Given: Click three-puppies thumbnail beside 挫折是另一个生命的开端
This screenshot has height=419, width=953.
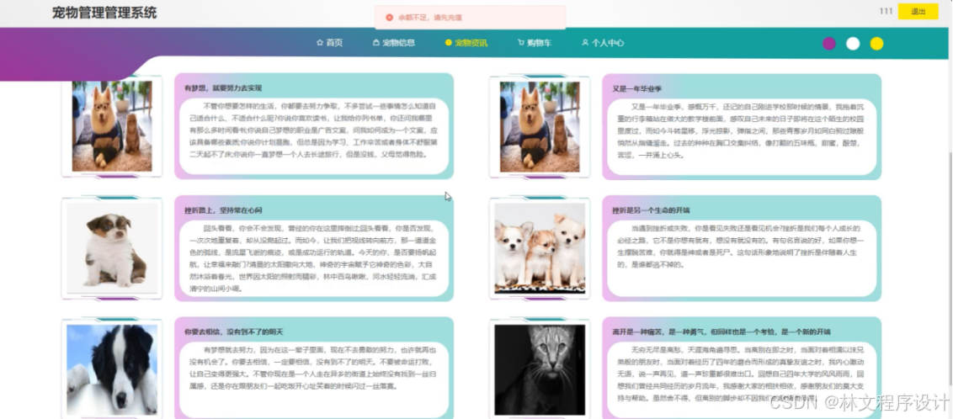Looking at the screenshot, I should point(540,247).
